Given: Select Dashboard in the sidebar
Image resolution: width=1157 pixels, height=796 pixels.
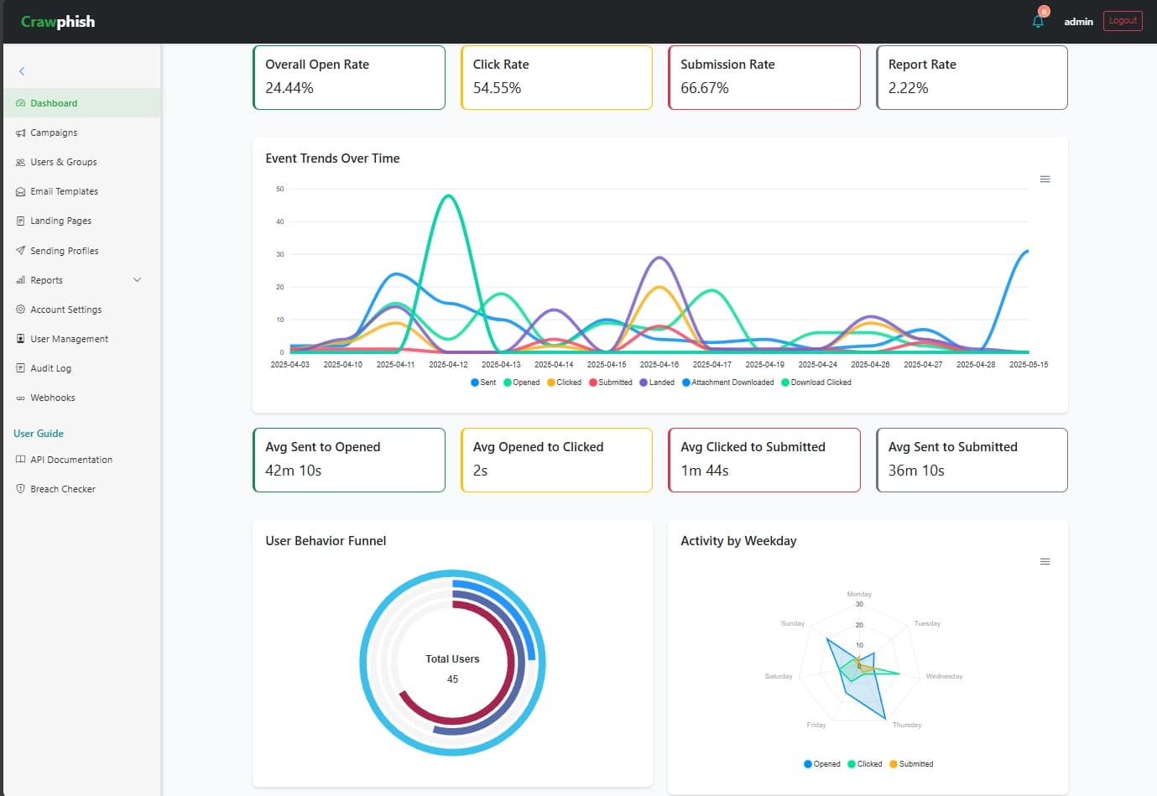Looking at the screenshot, I should click(55, 102).
